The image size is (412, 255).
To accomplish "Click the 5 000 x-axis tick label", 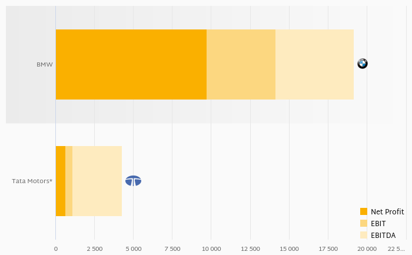I will click(x=133, y=249).
